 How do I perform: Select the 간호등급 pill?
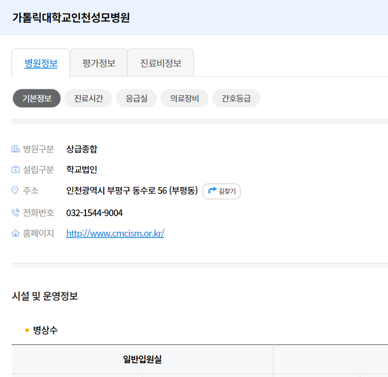[x=236, y=98]
